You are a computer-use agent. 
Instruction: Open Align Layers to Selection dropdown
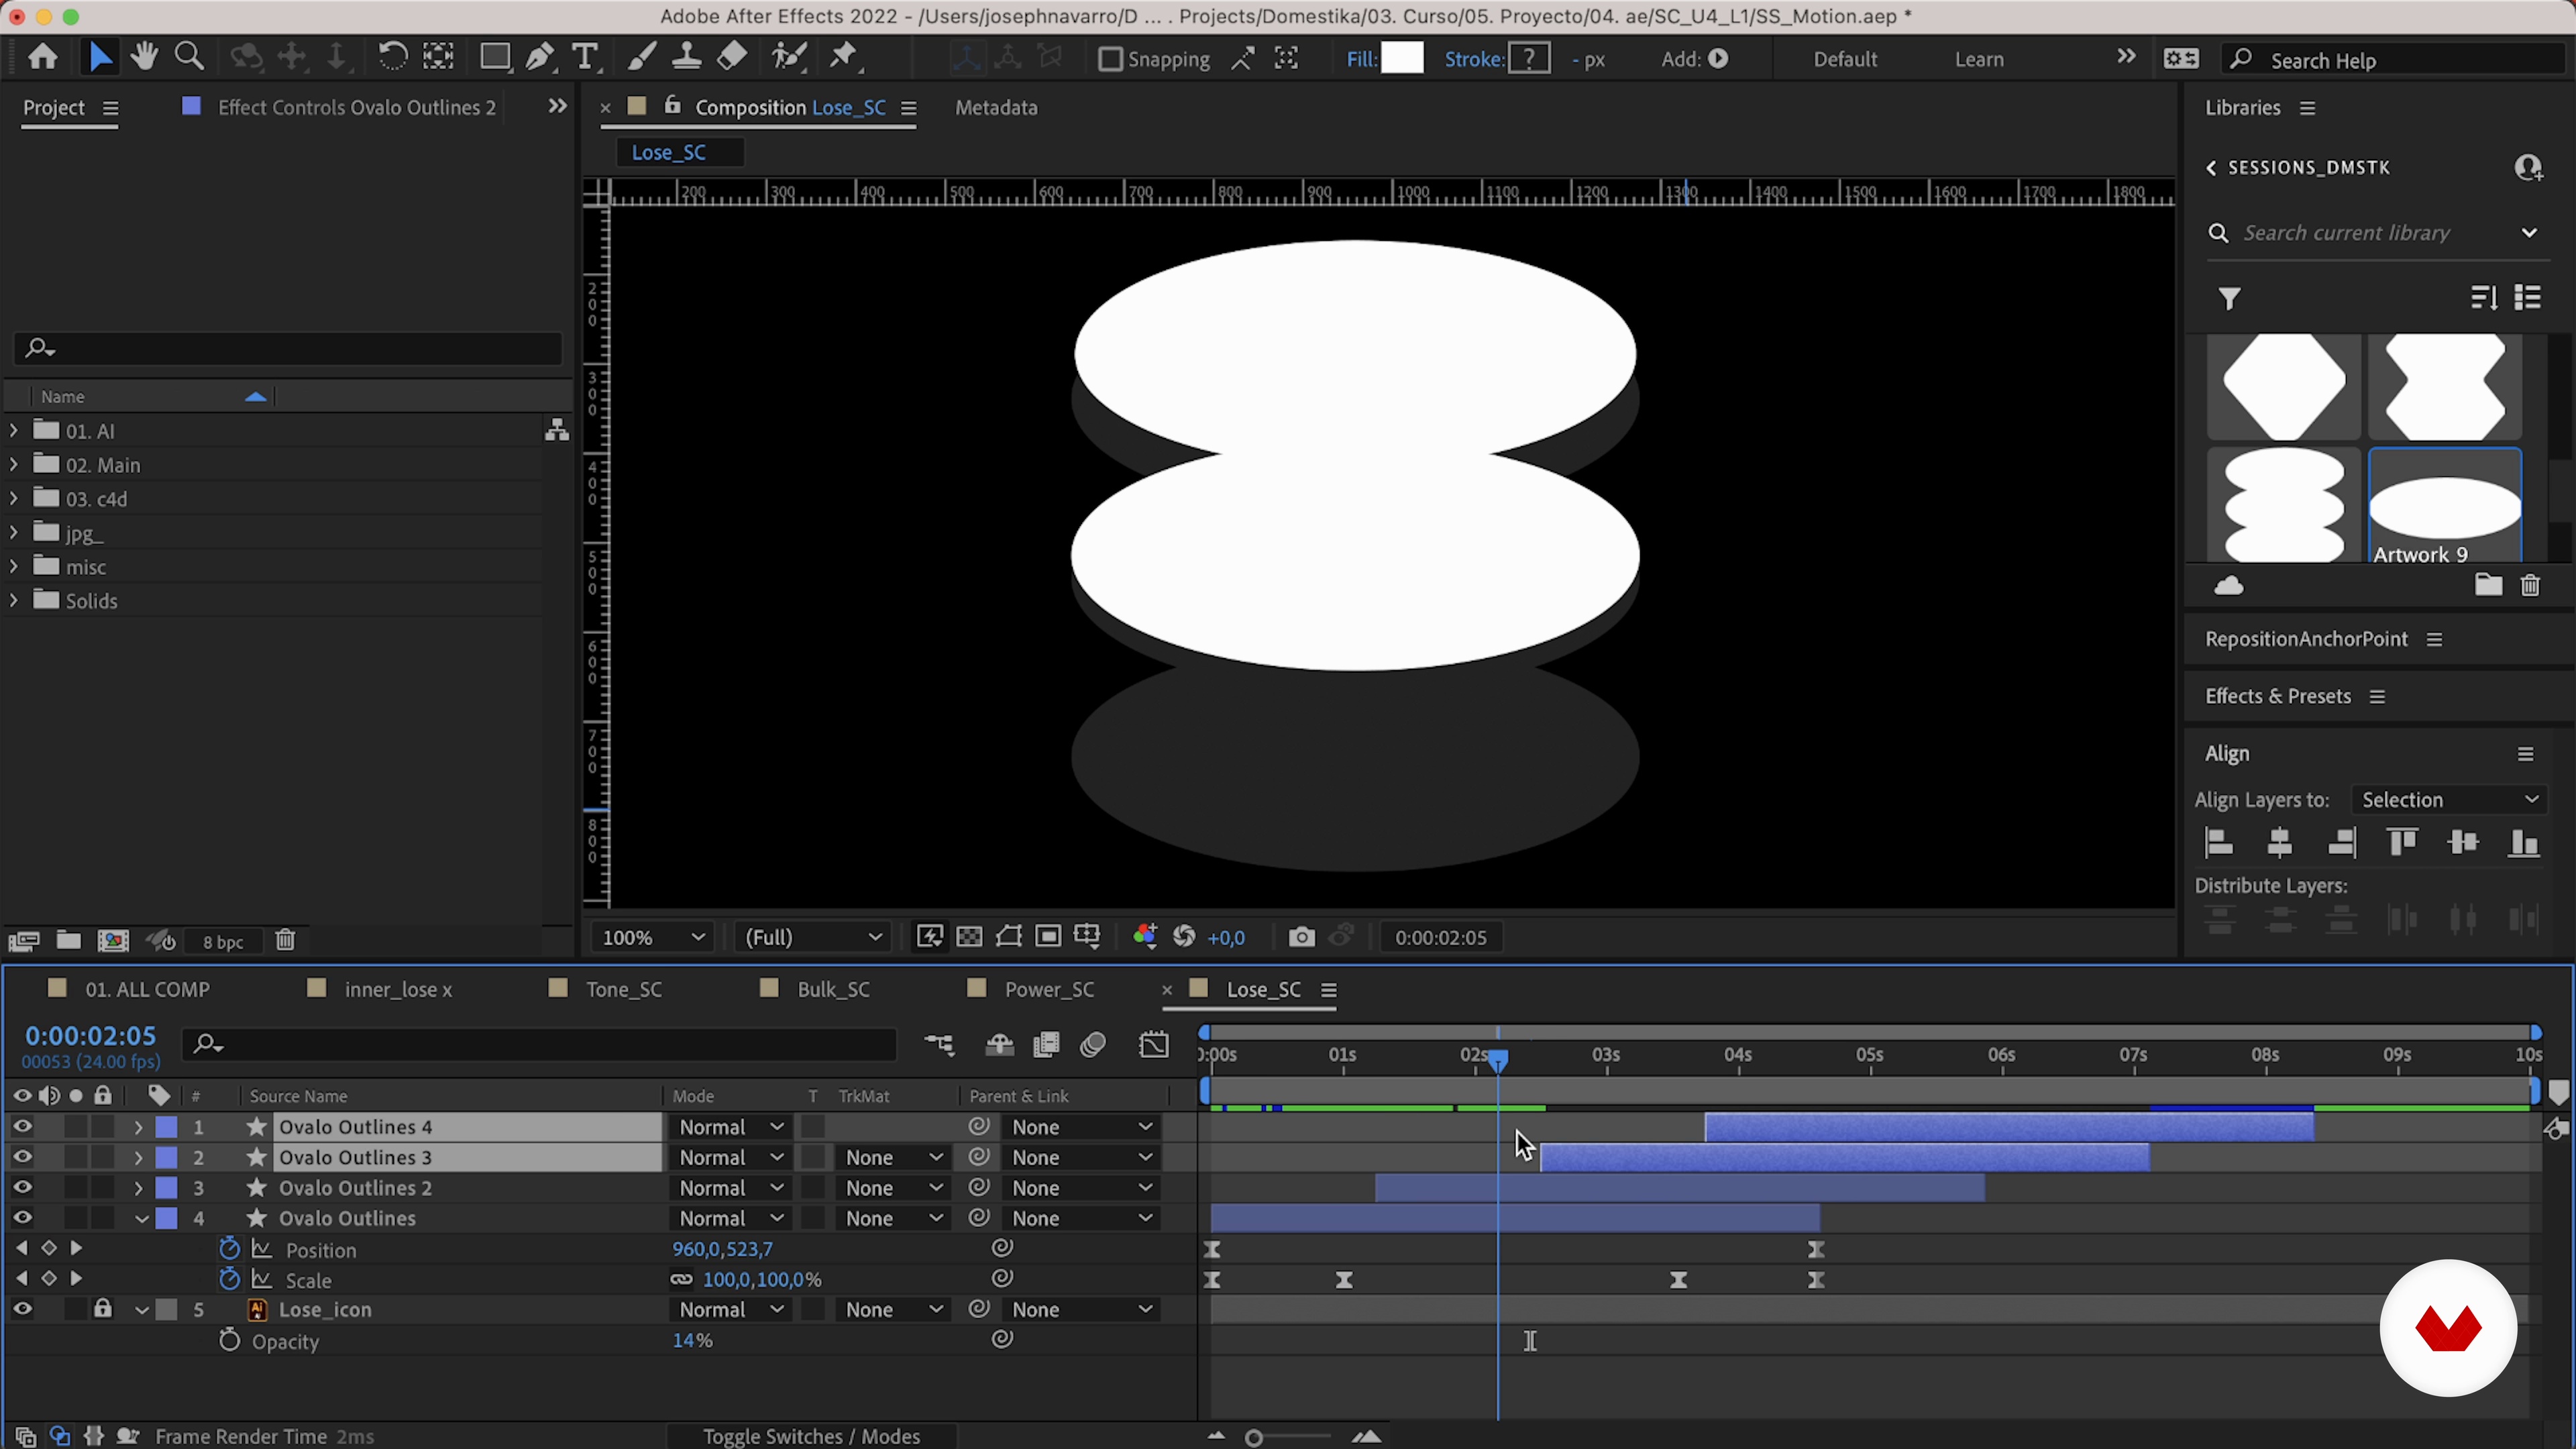pyautogui.click(x=2448, y=799)
